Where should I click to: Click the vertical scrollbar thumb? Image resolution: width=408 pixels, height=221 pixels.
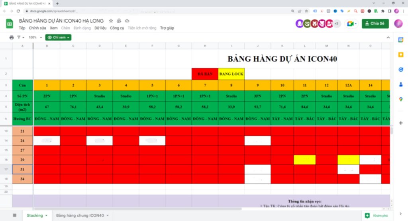tap(392, 131)
